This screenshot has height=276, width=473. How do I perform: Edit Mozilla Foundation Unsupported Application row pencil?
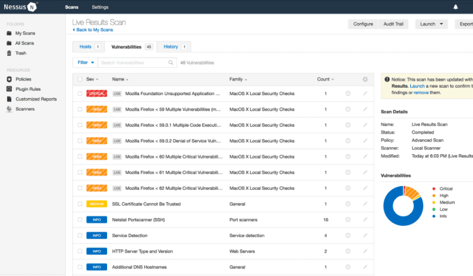click(x=365, y=93)
